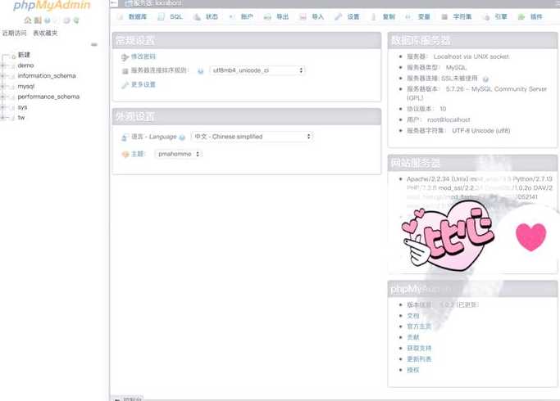This screenshot has height=401, width=560.
Task: Expand the information_schema database node
Action: pyautogui.click(x=3, y=76)
